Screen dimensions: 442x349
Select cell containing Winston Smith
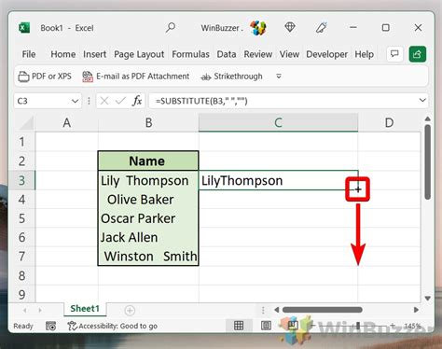(148, 256)
